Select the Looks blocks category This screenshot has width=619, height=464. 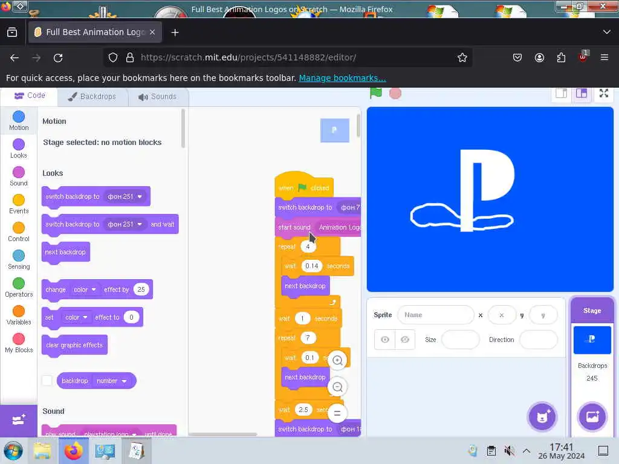pyautogui.click(x=19, y=149)
